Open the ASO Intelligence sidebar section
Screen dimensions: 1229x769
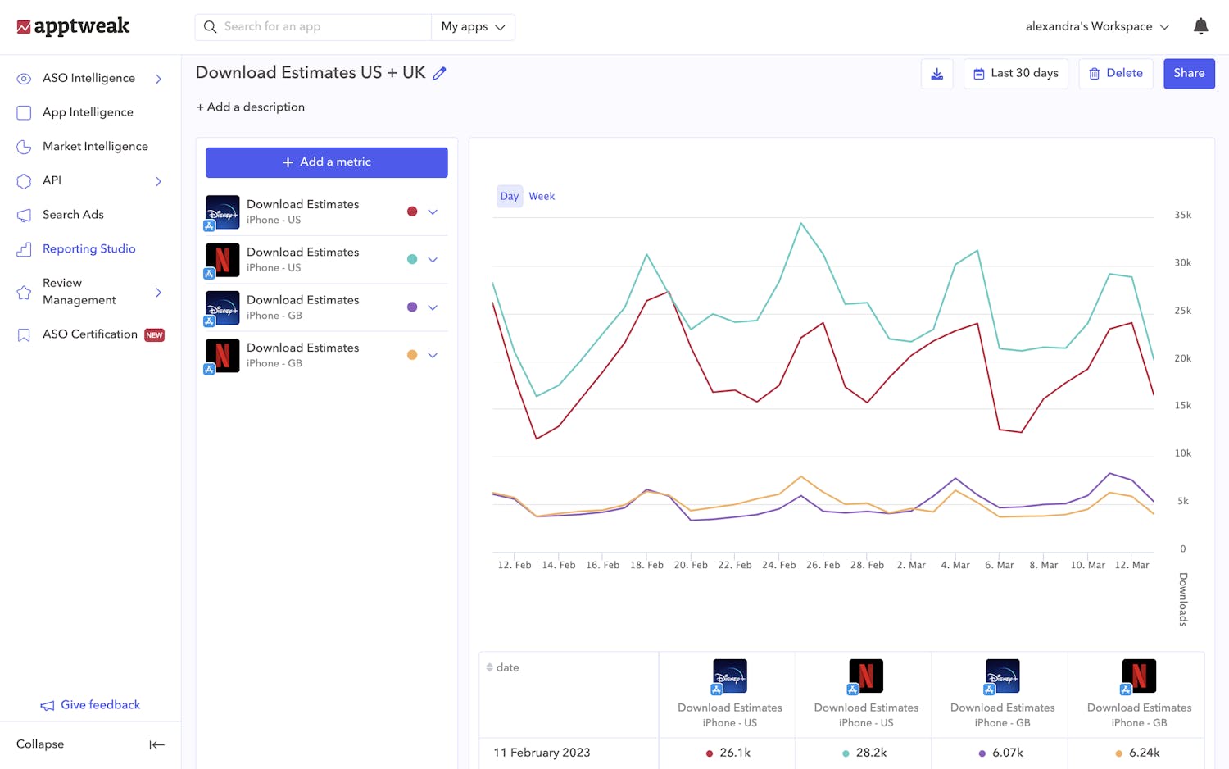pos(88,78)
